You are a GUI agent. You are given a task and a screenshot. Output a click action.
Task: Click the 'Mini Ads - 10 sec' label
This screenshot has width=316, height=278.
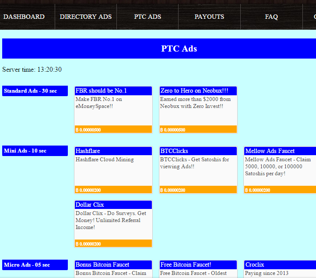[35, 151]
